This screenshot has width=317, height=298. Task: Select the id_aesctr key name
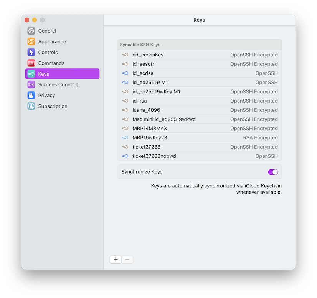143,64
